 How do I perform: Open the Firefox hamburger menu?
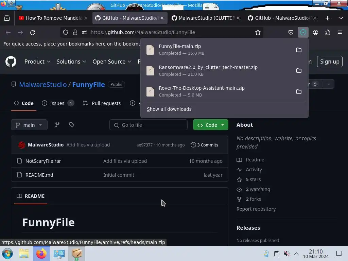pos(340,32)
